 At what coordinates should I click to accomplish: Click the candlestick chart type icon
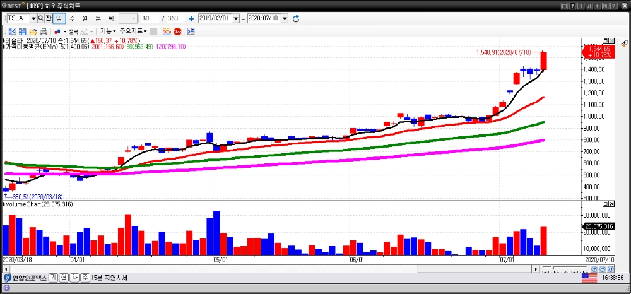tap(57, 32)
